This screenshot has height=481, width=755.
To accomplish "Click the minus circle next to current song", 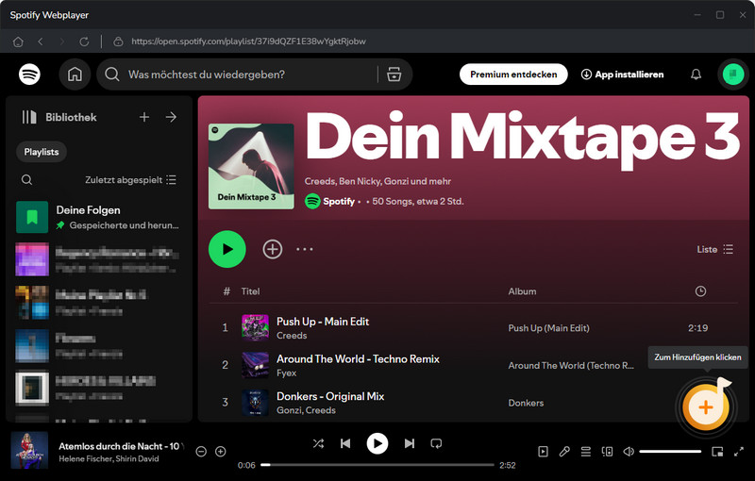I will [x=201, y=452].
